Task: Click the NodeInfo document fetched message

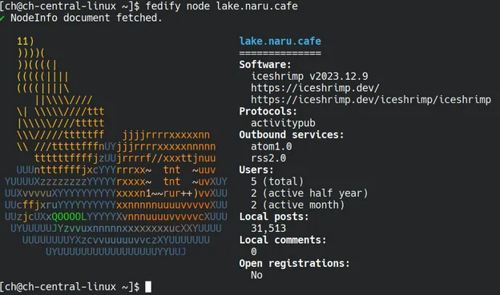Action: point(87,18)
